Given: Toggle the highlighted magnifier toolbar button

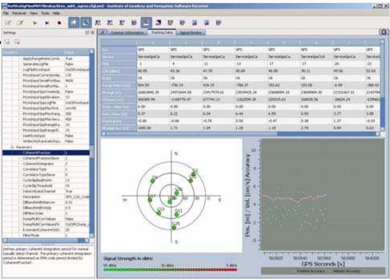Looking at the screenshot, I should pos(86,23).
